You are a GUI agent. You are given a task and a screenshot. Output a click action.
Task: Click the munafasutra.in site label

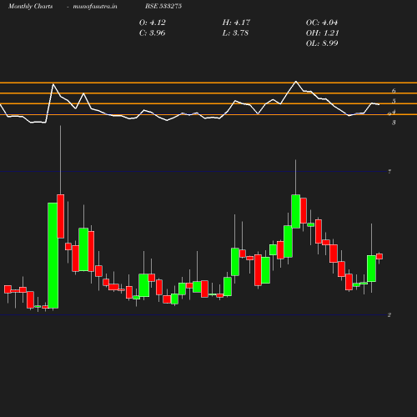[x=95, y=6]
